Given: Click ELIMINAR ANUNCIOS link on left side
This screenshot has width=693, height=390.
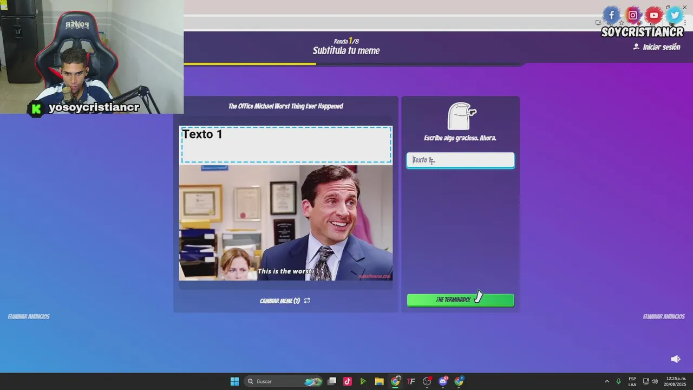Looking at the screenshot, I should [x=29, y=316].
